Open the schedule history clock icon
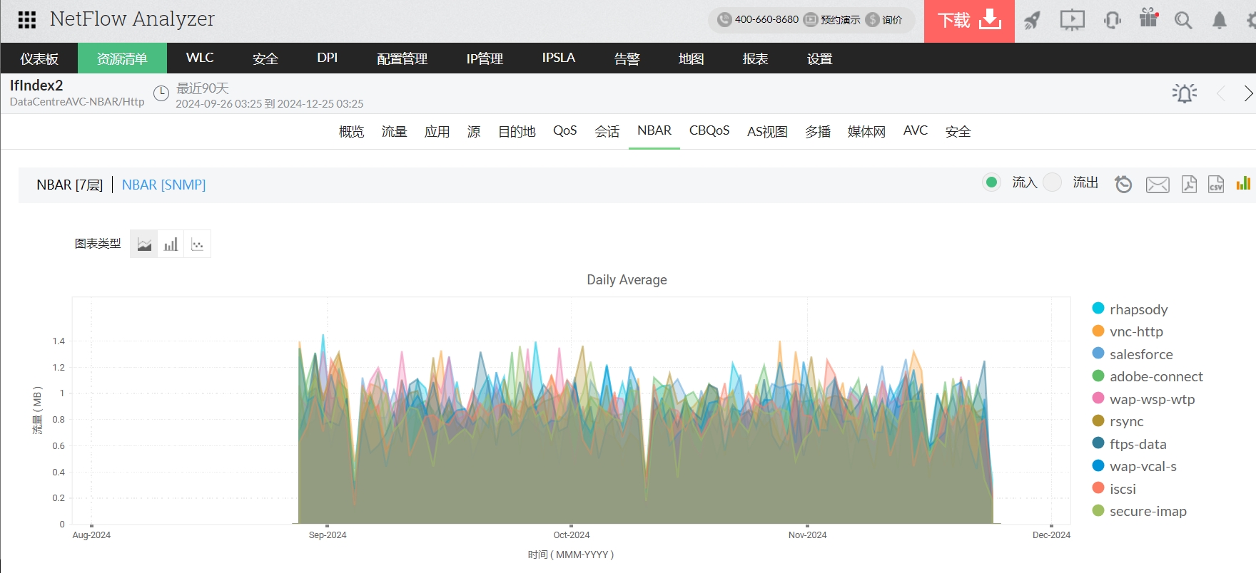 [x=1123, y=184]
